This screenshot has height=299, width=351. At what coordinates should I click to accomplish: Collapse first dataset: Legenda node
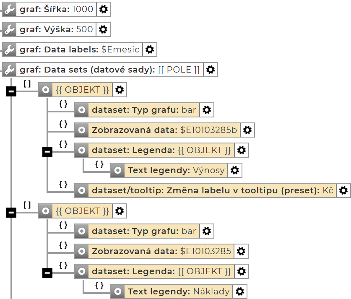click(x=47, y=151)
